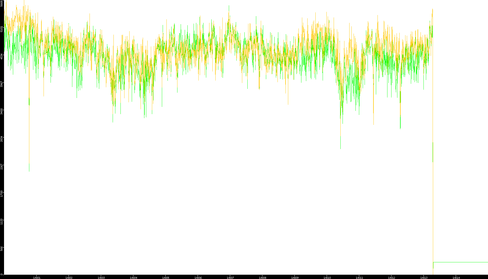
Task: Pick the 2267 vertical axis label
Action: 2,166
